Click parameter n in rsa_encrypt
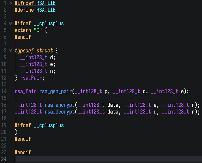 193,105
